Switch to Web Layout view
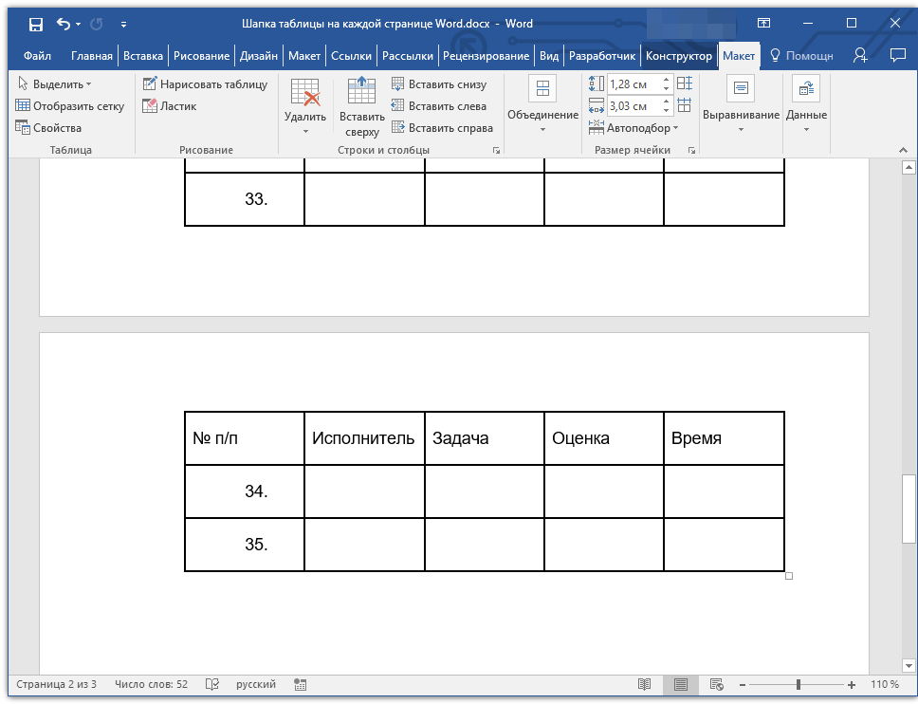 [716, 684]
